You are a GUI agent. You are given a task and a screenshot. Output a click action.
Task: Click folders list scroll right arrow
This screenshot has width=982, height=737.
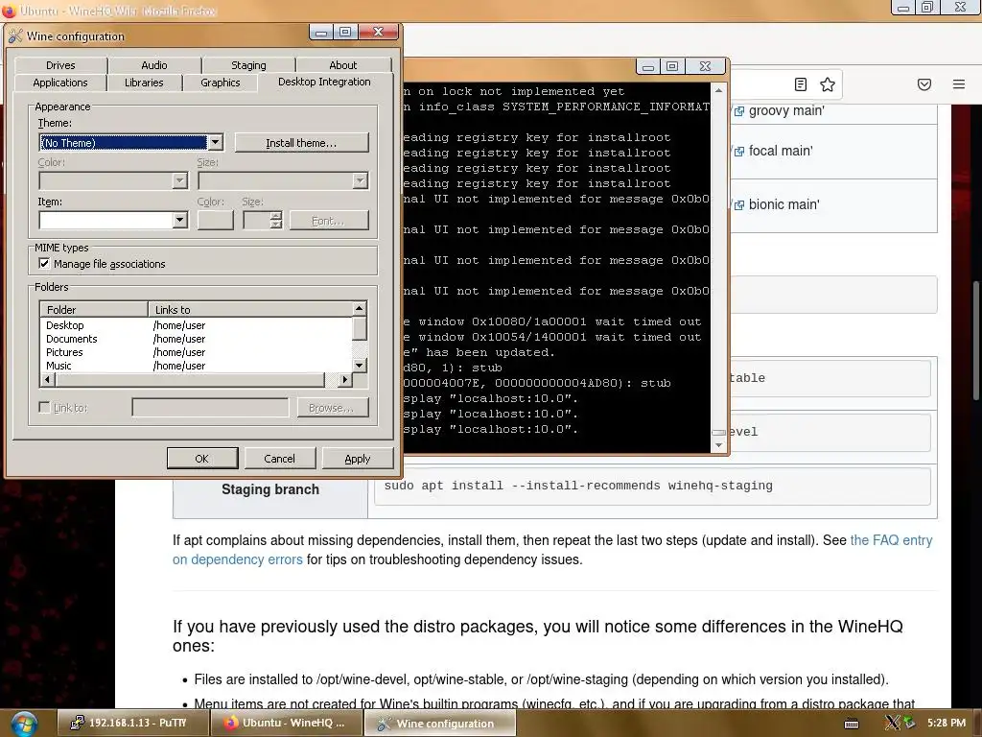[x=344, y=380]
